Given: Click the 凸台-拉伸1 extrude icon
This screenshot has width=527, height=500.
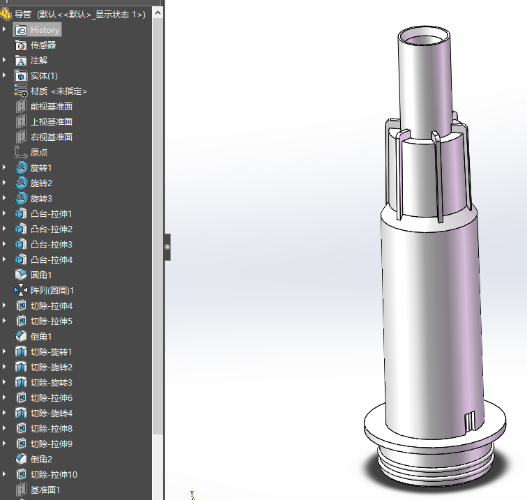Looking at the screenshot, I should (21, 214).
